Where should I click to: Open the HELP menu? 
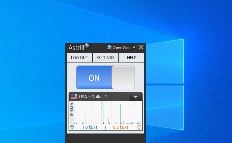pos(131,58)
